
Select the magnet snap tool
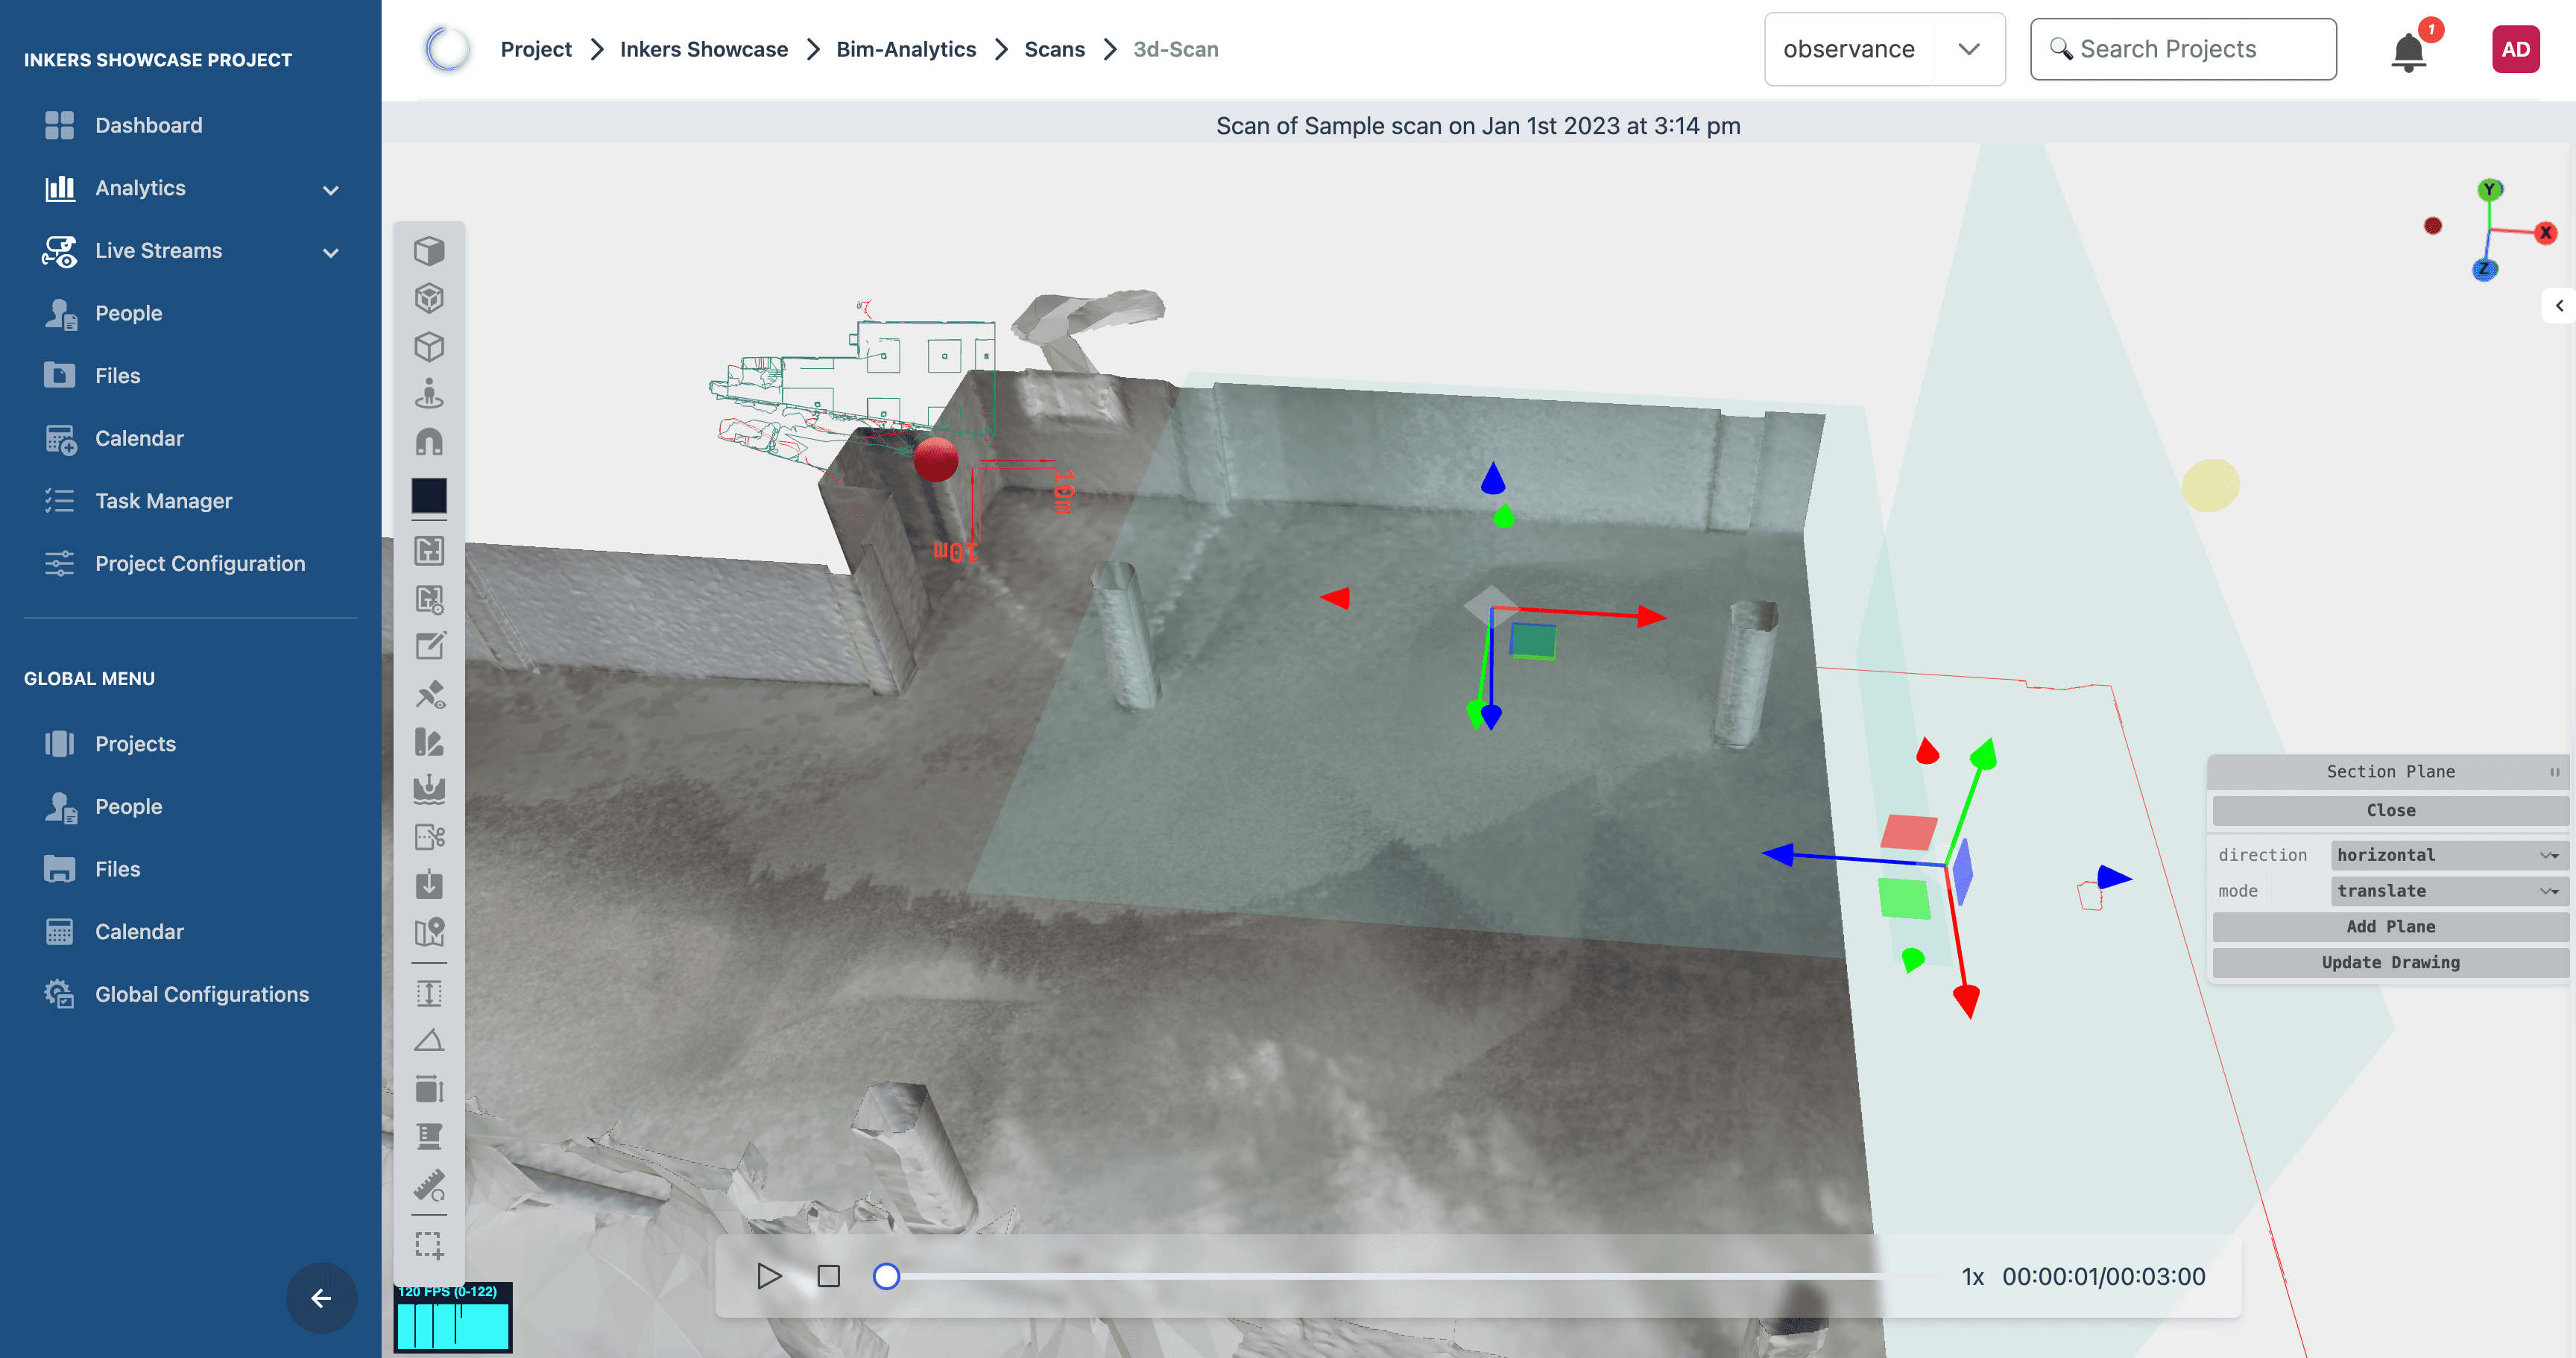429,442
